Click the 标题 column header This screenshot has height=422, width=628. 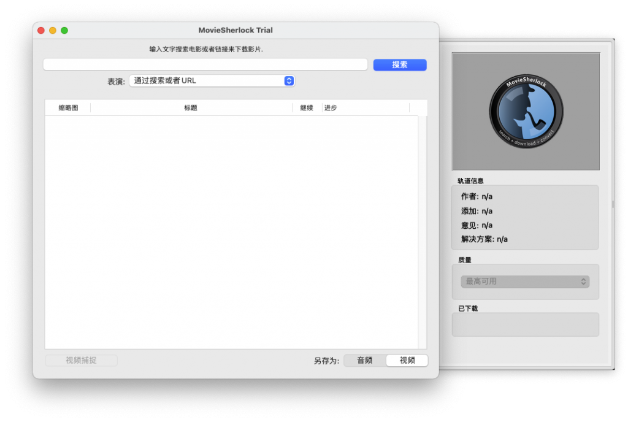click(191, 108)
